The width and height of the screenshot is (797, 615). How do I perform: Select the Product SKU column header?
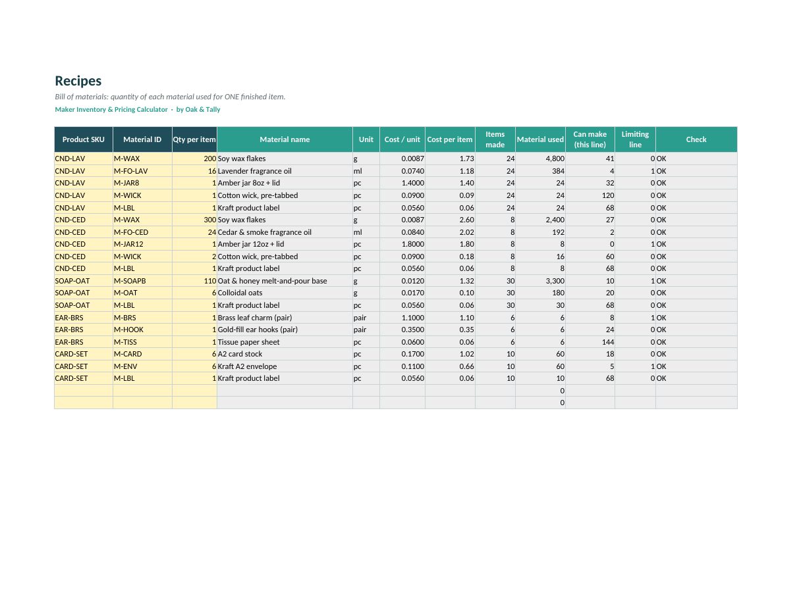(84, 139)
